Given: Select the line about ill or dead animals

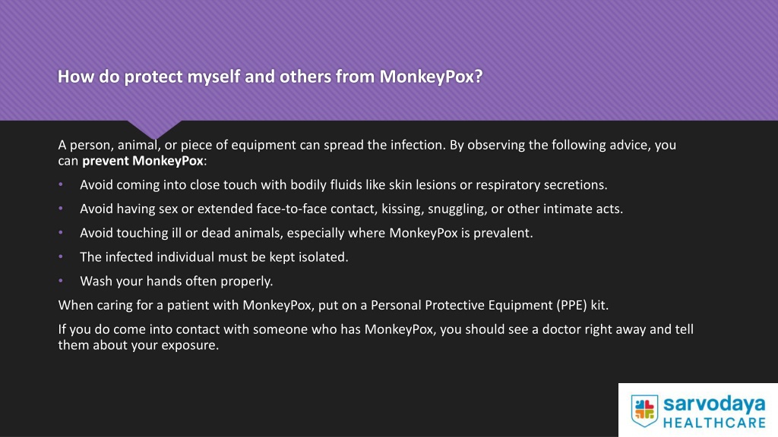Looking at the screenshot, I should 306,233.
